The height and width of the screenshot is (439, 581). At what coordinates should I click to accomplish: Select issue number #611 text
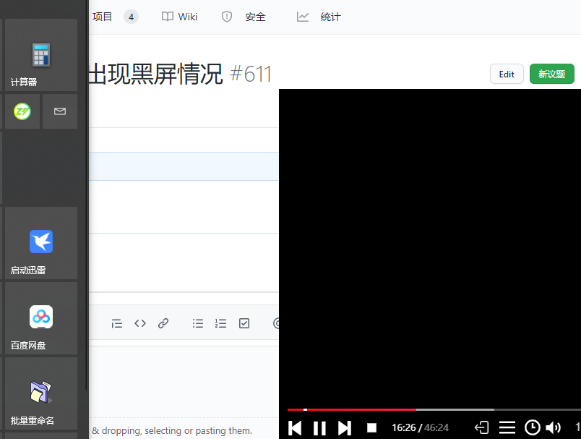[251, 74]
